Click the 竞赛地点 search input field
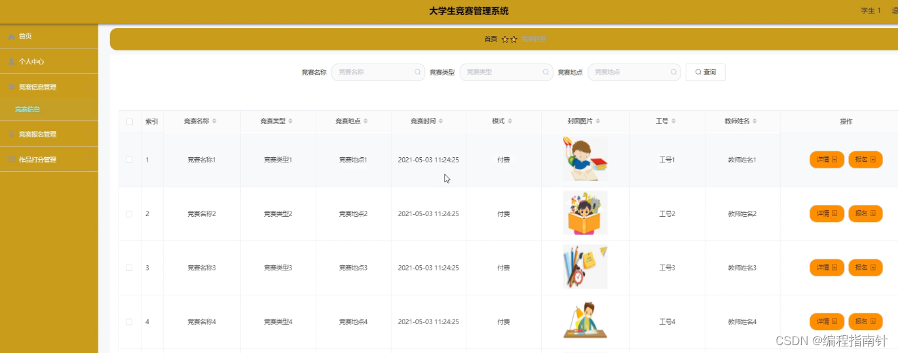Viewport: 898px width, 353px height. click(634, 72)
